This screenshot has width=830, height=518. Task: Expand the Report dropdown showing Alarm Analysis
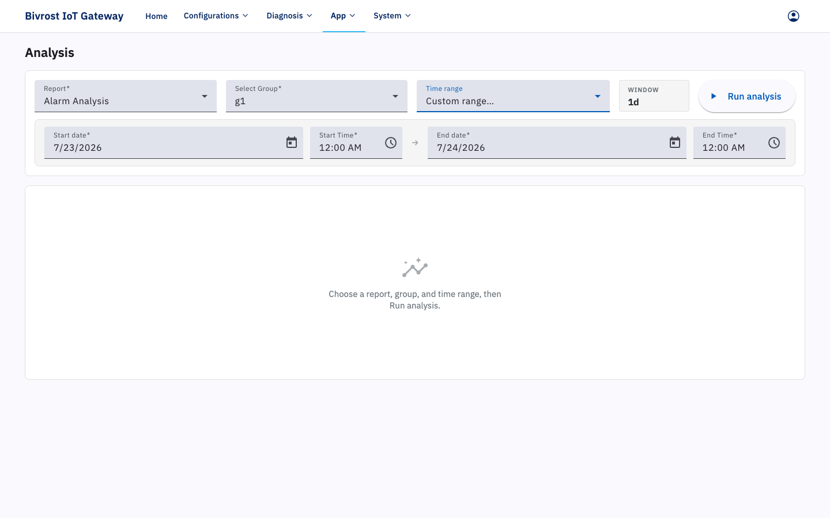(126, 96)
